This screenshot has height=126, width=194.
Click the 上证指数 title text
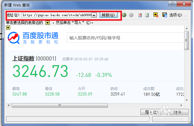click(x=23, y=59)
